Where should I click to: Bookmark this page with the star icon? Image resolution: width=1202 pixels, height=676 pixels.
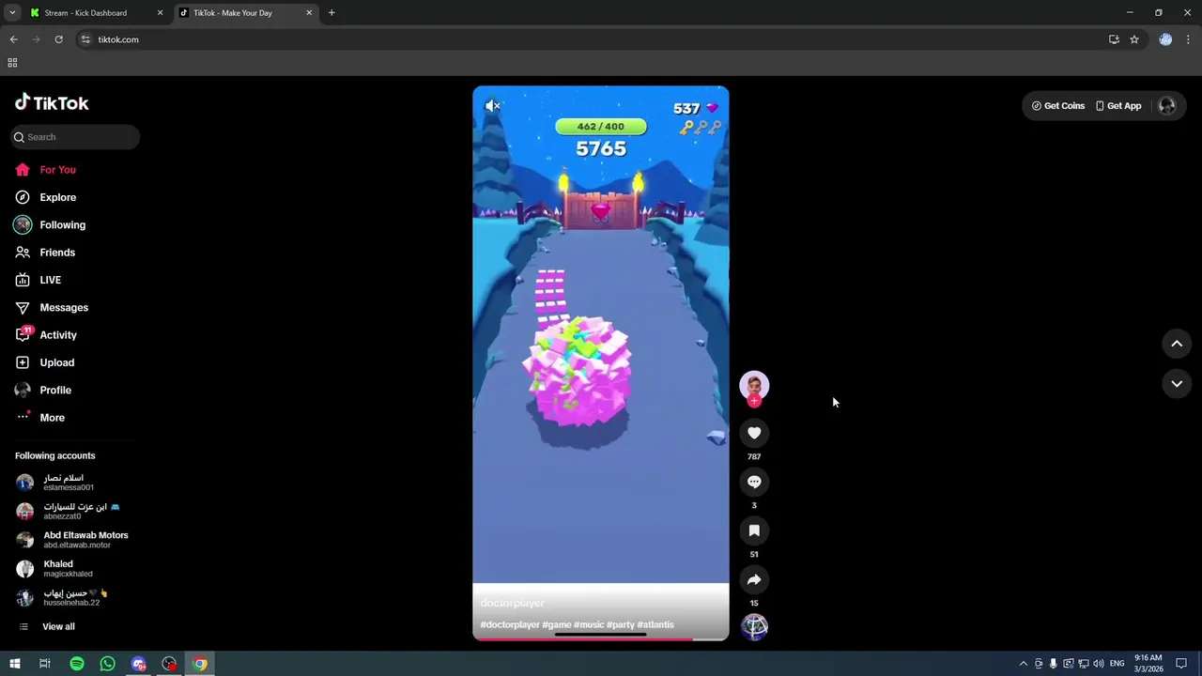click(1134, 39)
